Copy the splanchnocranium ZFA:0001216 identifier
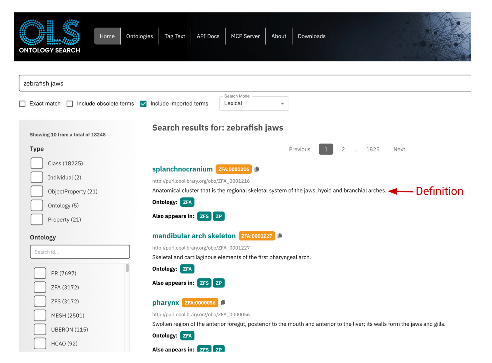 [257, 169]
